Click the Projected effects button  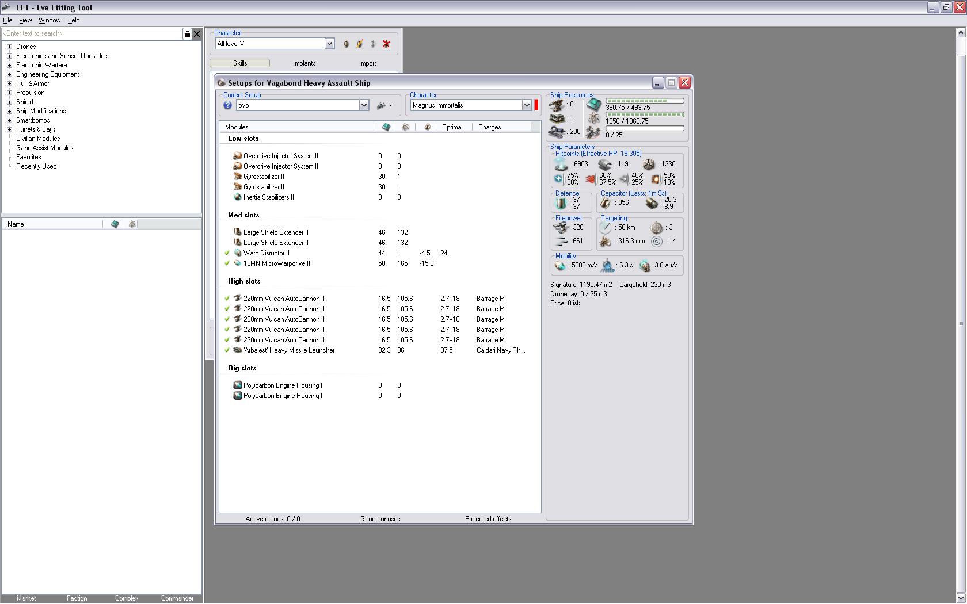pos(488,519)
